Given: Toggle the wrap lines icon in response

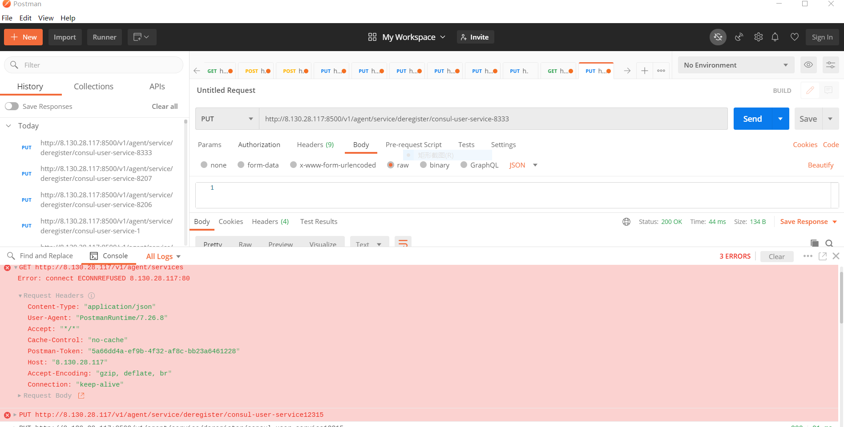Looking at the screenshot, I should 403,243.
